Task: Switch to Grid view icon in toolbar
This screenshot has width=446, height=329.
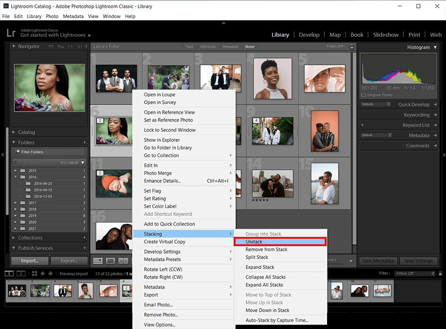Action: pyautogui.click(x=98, y=261)
